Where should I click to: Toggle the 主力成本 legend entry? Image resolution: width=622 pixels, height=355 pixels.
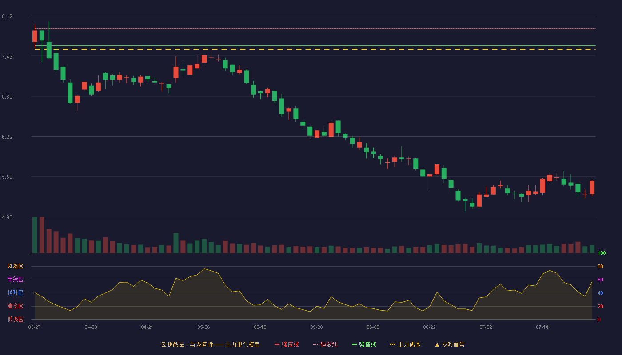405,344
